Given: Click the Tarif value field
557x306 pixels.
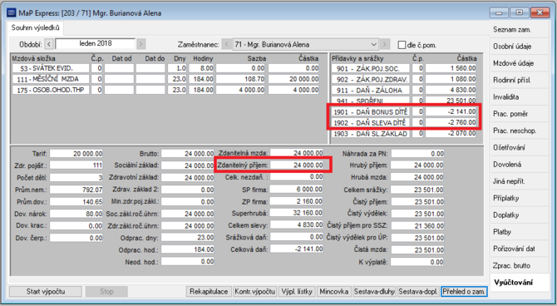Looking at the screenshot, I should (x=76, y=154).
